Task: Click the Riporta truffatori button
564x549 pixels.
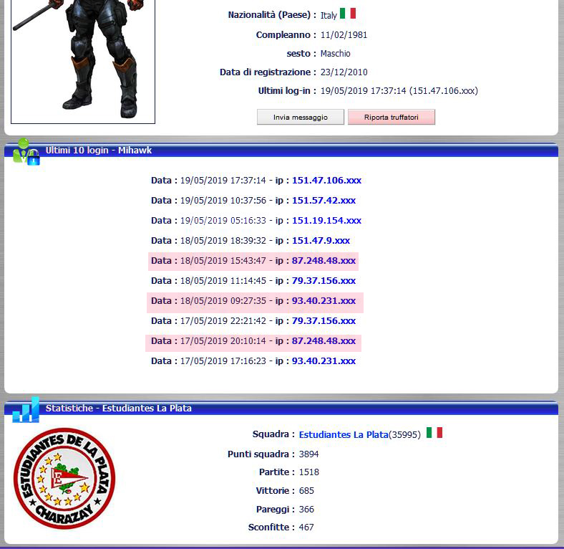Action: click(x=392, y=117)
